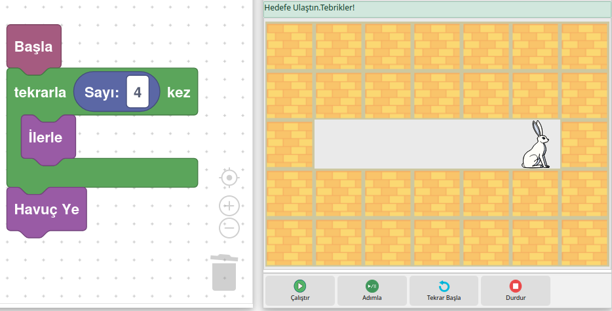The height and width of the screenshot is (311, 612).
Task: Click the Hedefe Ulaştın.Tebrikler! status message
Action: pyautogui.click(x=309, y=8)
